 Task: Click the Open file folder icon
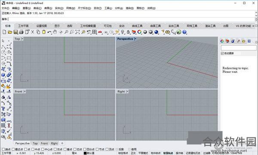point(10,32)
